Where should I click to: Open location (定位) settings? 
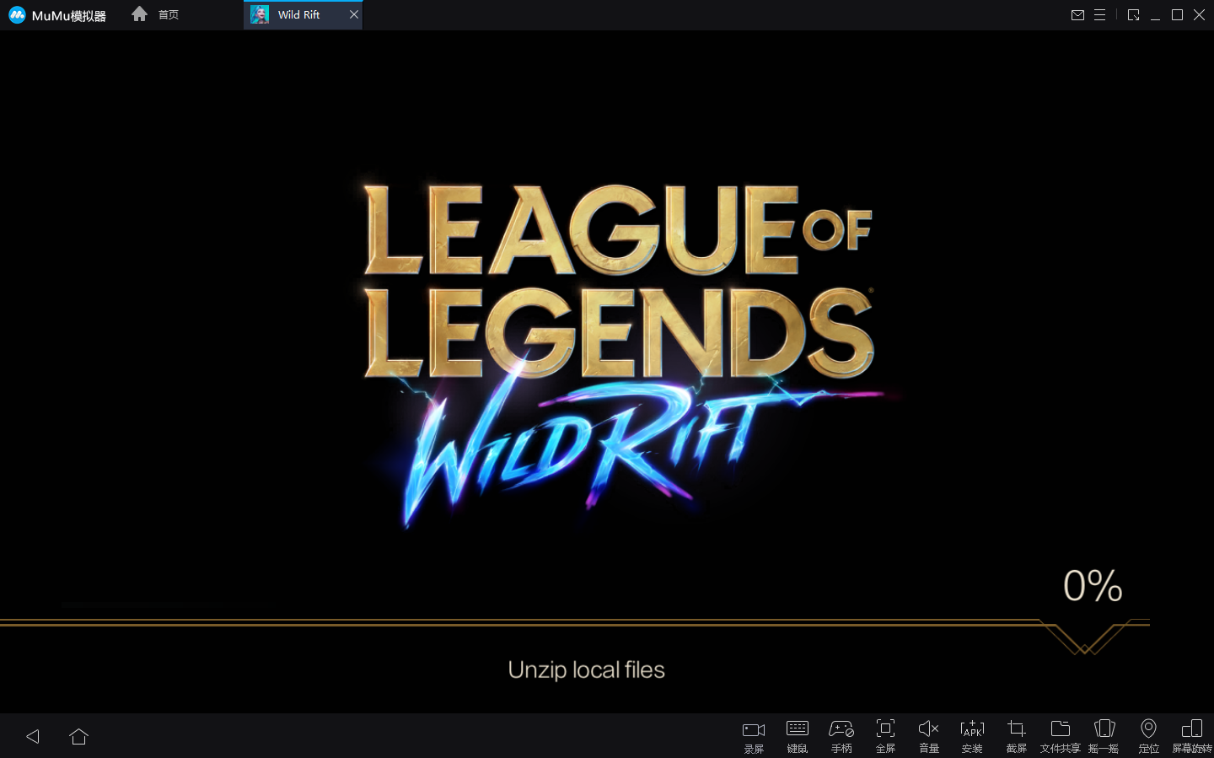tap(1148, 736)
